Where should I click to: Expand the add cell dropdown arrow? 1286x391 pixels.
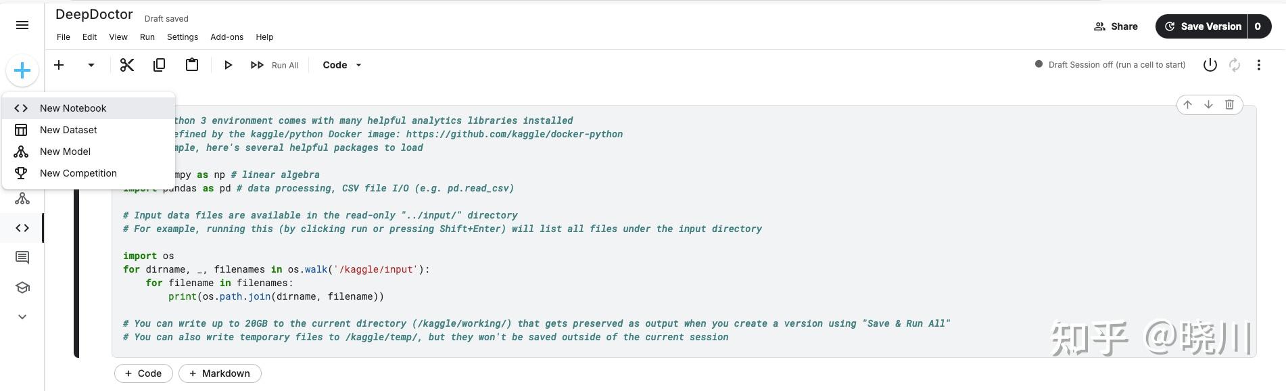91,64
